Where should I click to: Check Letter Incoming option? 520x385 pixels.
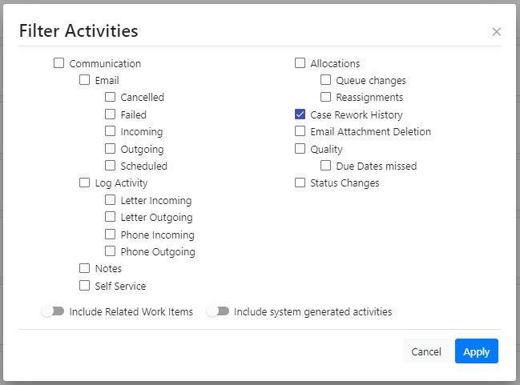click(110, 200)
